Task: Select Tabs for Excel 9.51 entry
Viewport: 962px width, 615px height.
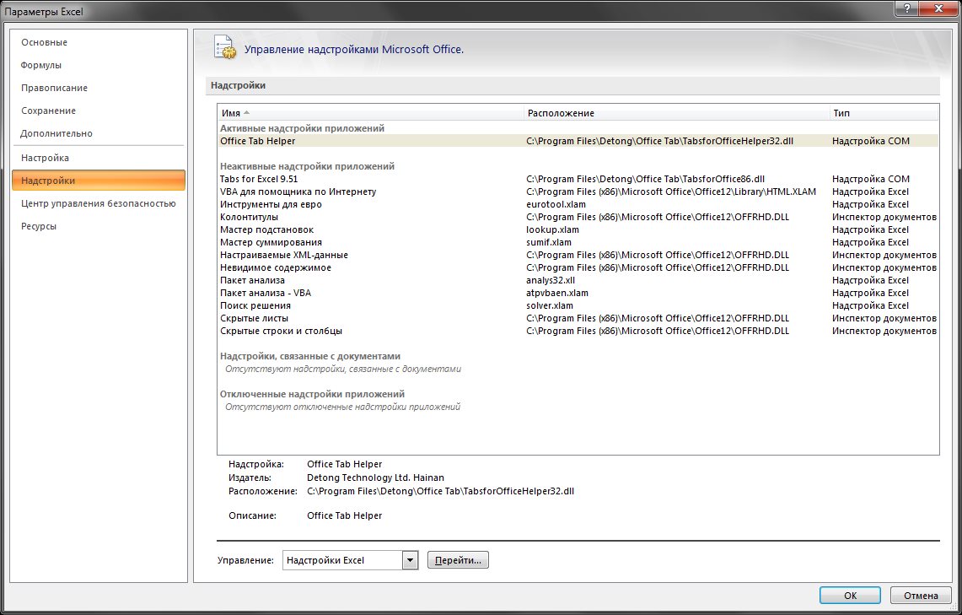Action: coord(259,179)
